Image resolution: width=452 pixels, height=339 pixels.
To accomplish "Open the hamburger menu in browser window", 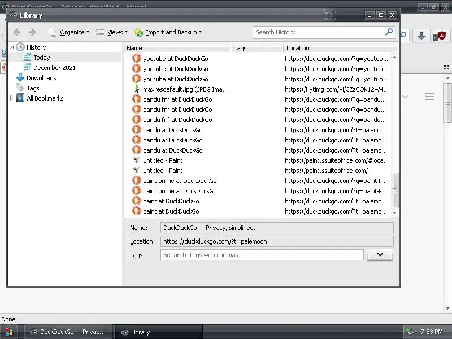I will pos(429,97).
